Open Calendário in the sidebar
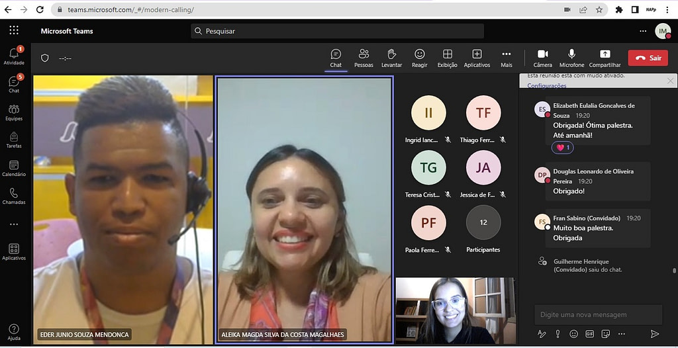The width and height of the screenshot is (678, 348). (14, 168)
